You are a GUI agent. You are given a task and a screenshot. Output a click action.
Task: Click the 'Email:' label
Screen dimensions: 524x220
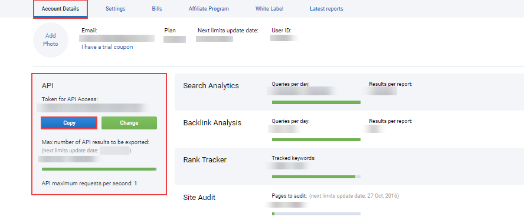tap(89, 31)
